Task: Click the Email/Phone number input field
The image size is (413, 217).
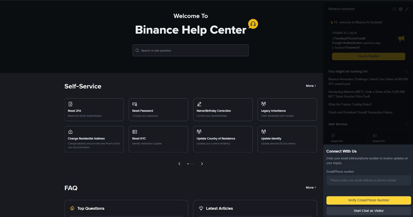Action: pyautogui.click(x=369, y=180)
